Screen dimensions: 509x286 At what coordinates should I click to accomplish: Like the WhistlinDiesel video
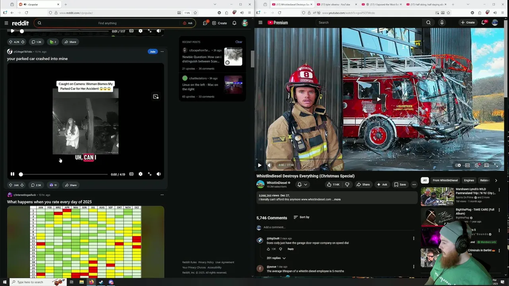(x=333, y=184)
